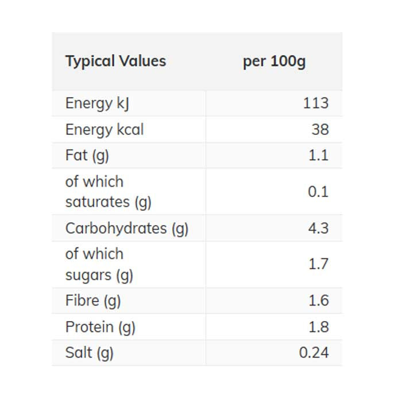402x402 pixels.
Task: Click the 1.6 fibre value
Action: coord(318,300)
